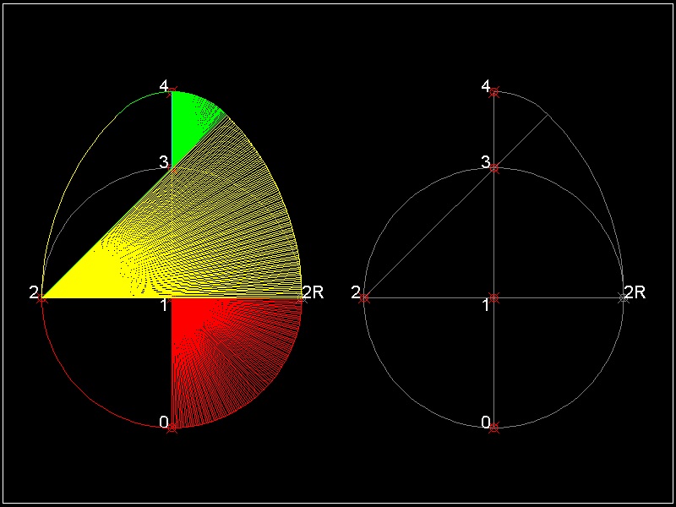The height and width of the screenshot is (507, 676).
Task: Select the vertical line between right diagram points 1 and 0
Action: pyautogui.click(x=494, y=363)
